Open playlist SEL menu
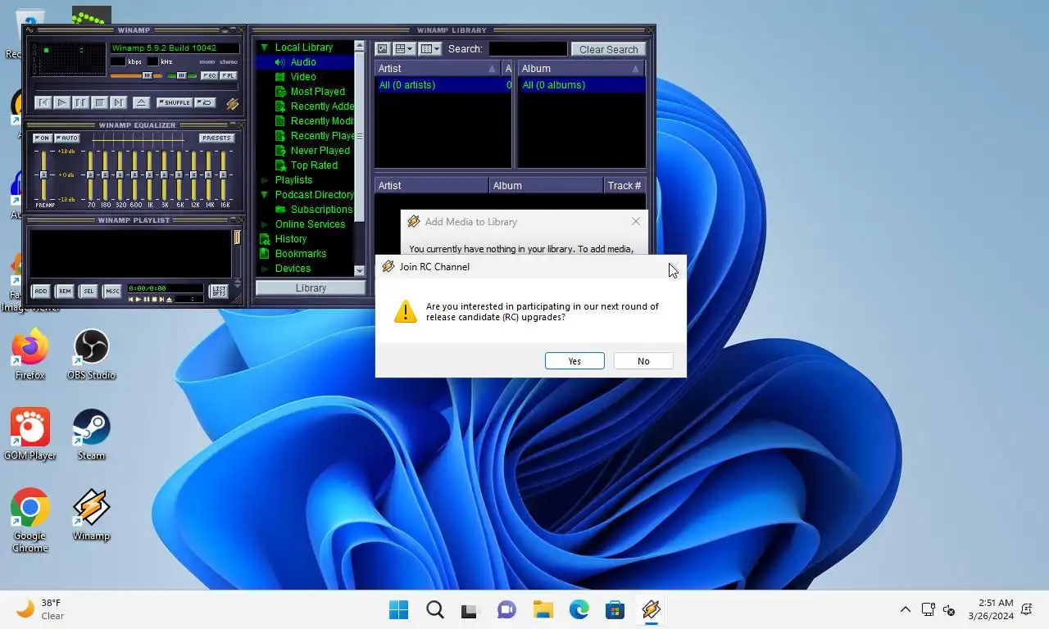The width and height of the screenshot is (1049, 629). 89,291
